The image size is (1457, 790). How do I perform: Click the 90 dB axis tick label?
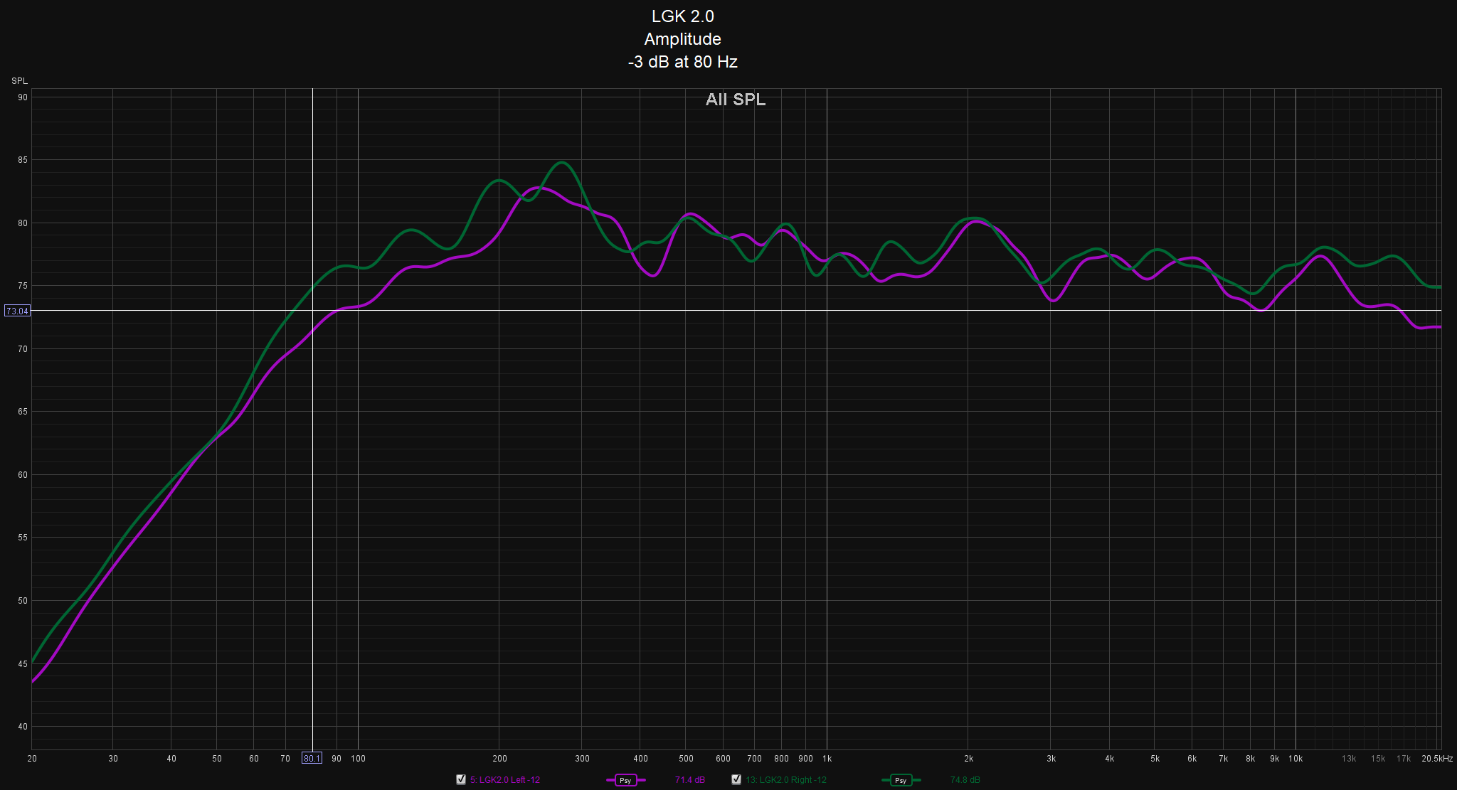(23, 97)
